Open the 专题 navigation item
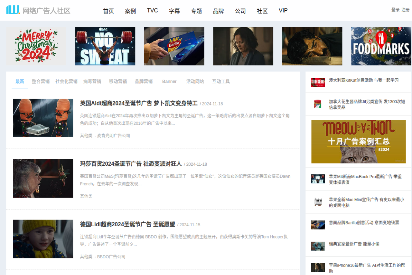Viewport: 412px width, 275px height. click(196, 11)
